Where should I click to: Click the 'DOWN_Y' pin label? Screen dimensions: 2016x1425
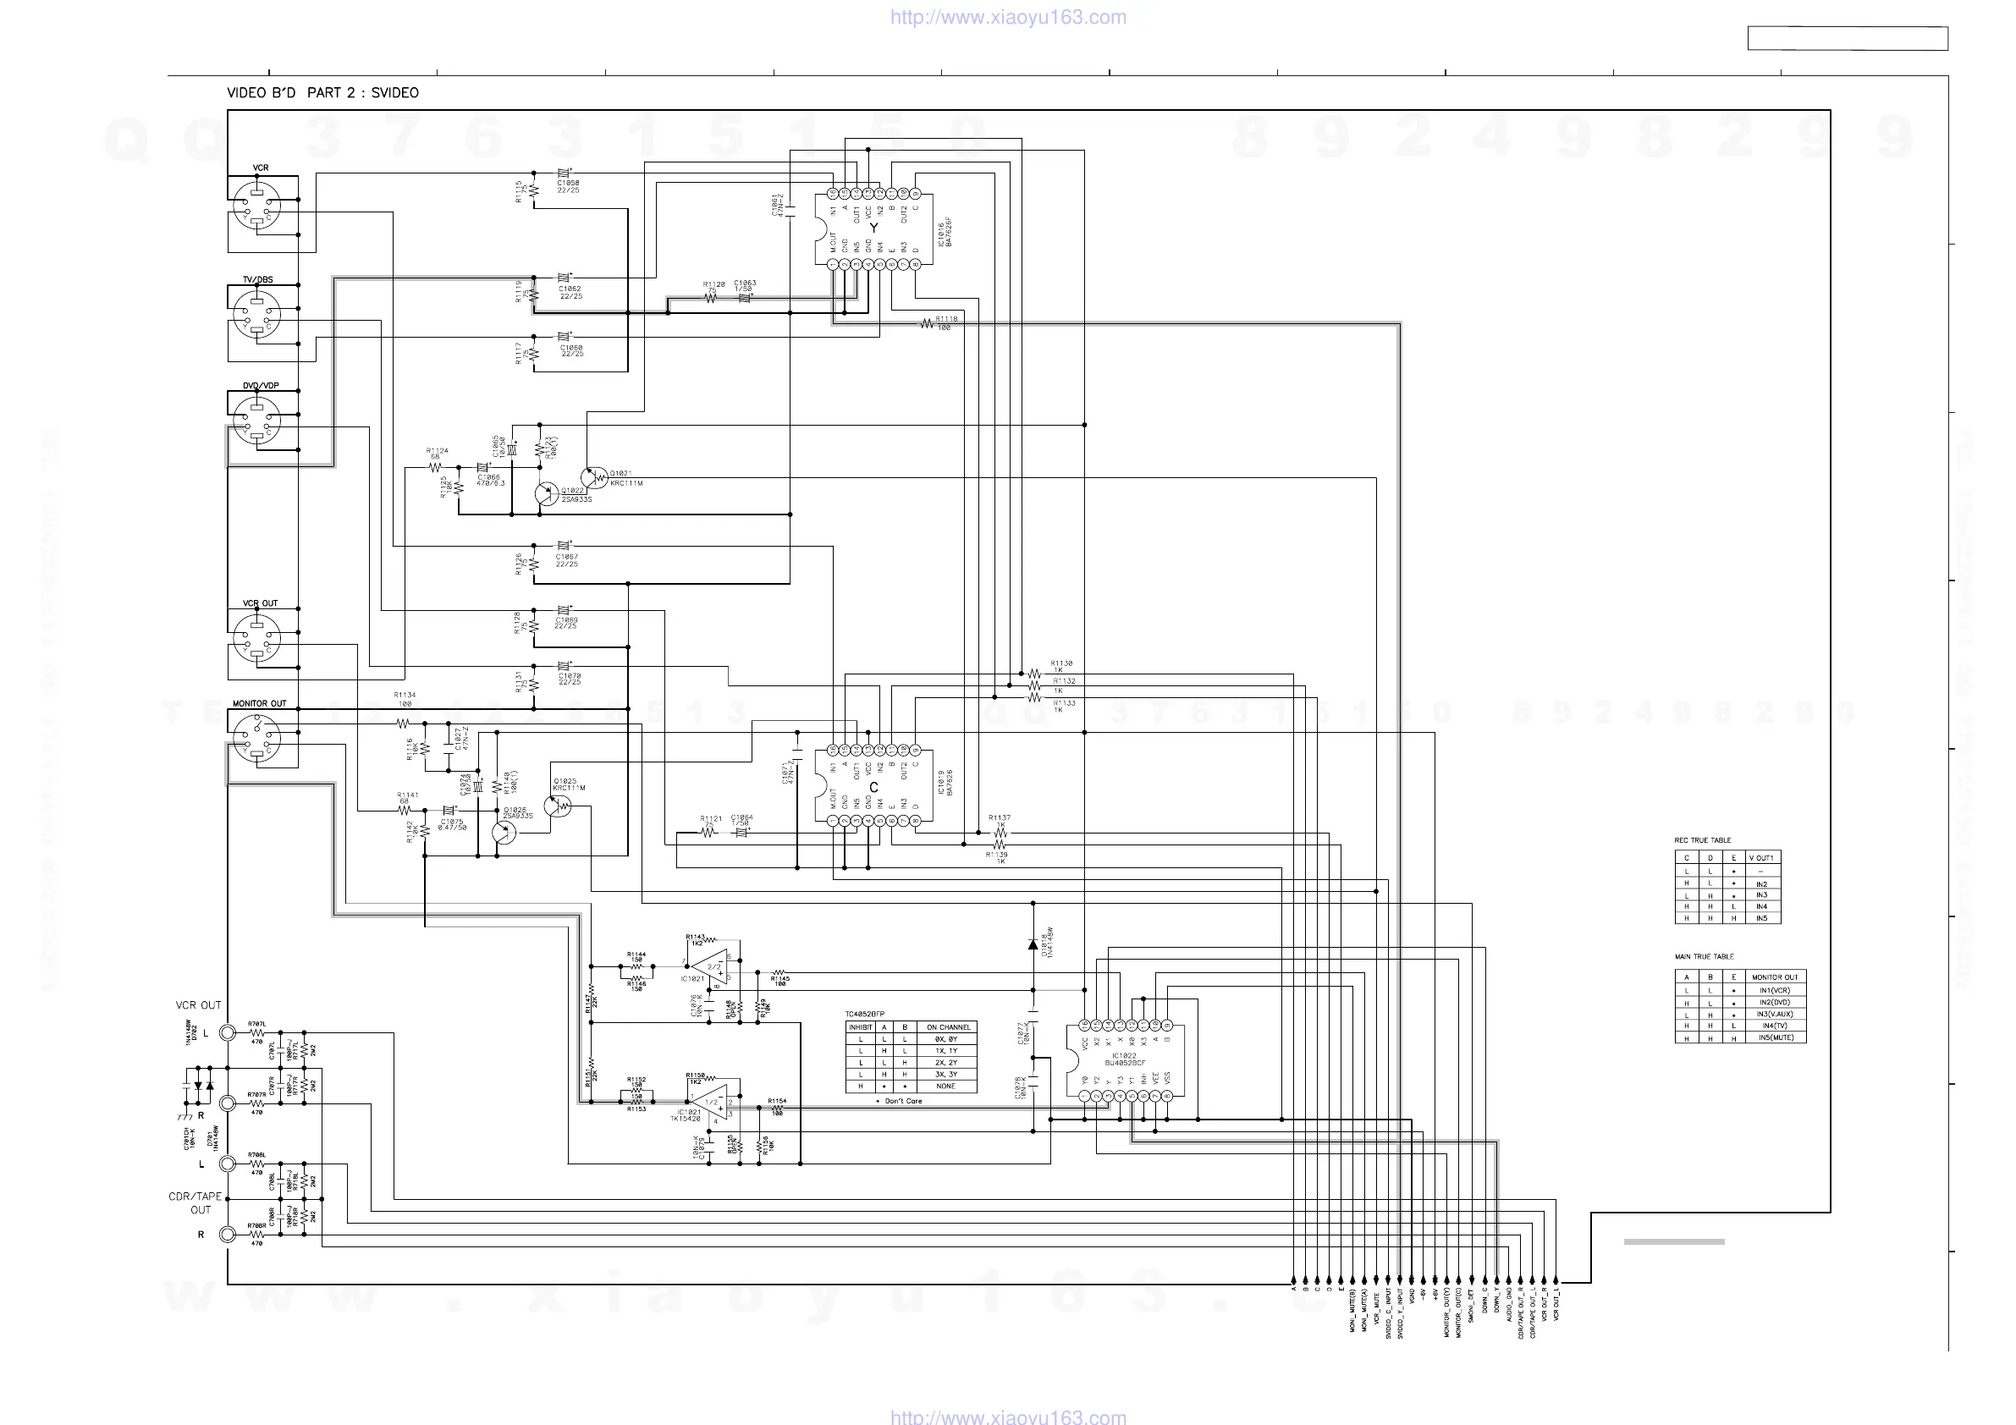coord(1496,1302)
